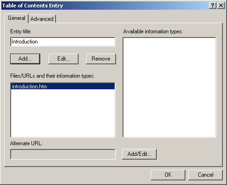Image resolution: width=227 pixels, height=185 pixels.
Task: Click the question mark help icon
Action: pos(213,6)
